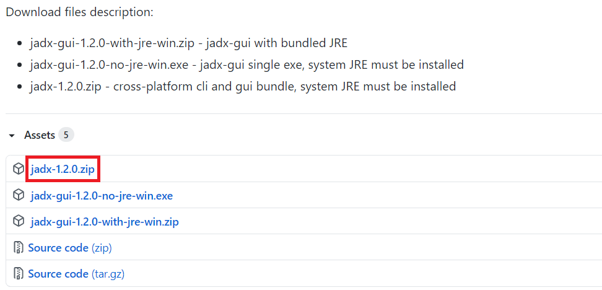Click empty space in the jadx-gui-1.2.0-no-jre-win.exe row
This screenshot has width=602, height=290.
coord(384,196)
